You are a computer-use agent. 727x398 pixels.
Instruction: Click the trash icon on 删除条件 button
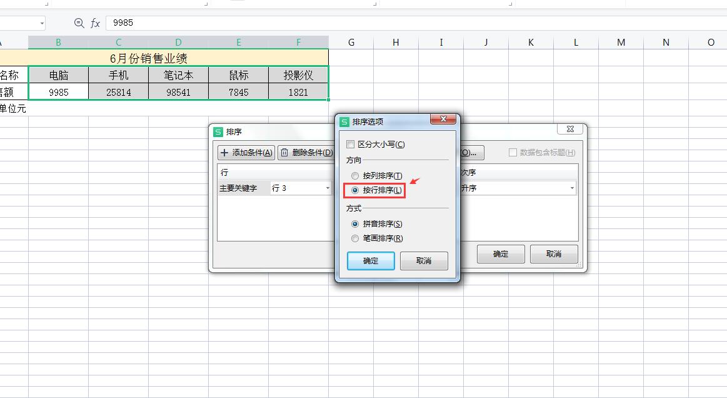coord(286,152)
